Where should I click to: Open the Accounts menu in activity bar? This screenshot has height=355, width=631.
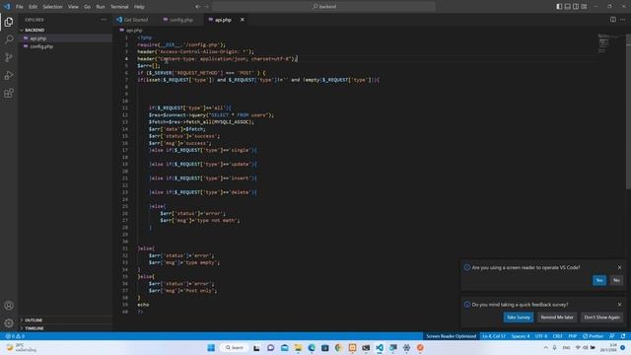pyautogui.click(x=9, y=306)
